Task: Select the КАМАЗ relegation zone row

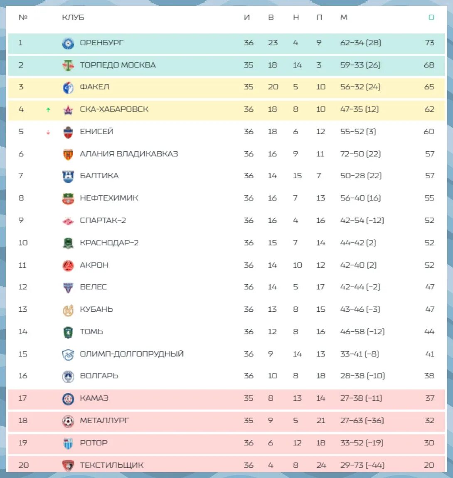Action: (226, 399)
